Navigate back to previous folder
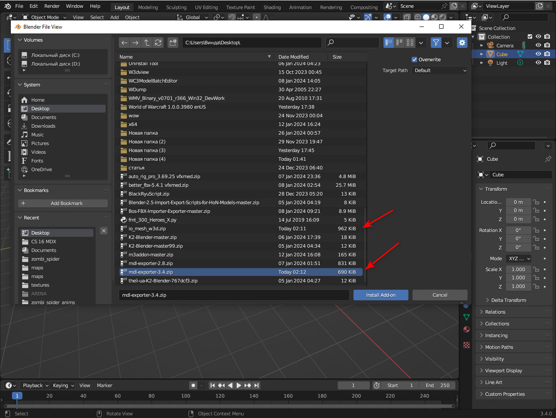556x418 pixels. coord(124,43)
